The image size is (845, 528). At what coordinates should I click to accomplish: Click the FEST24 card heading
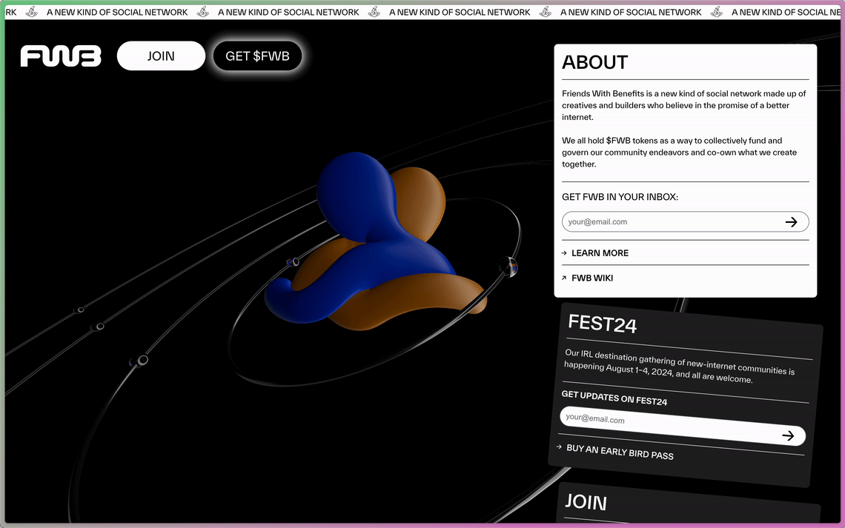point(603,324)
